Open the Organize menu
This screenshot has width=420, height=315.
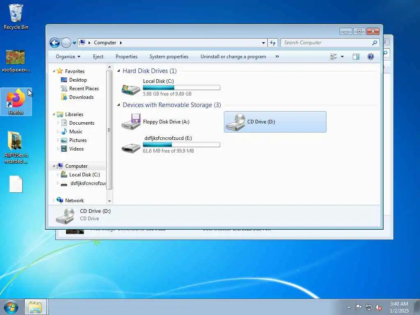pos(68,57)
